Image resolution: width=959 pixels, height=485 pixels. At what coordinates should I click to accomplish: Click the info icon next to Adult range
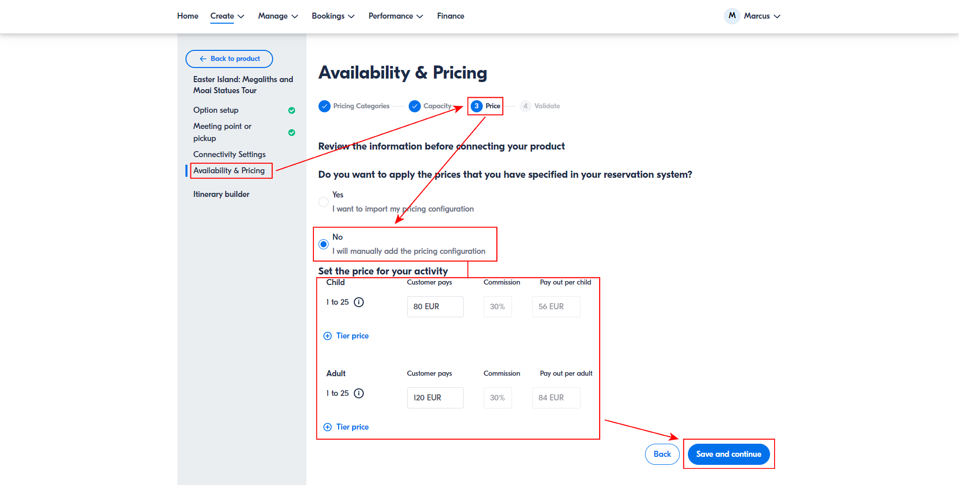coord(359,393)
